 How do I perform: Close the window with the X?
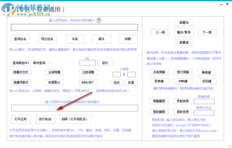click(228, 4)
